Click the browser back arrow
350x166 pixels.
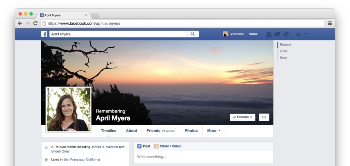[x=20, y=23]
